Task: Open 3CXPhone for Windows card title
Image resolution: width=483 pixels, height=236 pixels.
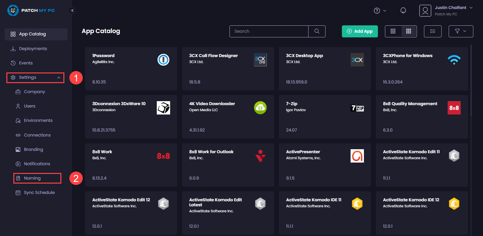Action: [x=408, y=56]
